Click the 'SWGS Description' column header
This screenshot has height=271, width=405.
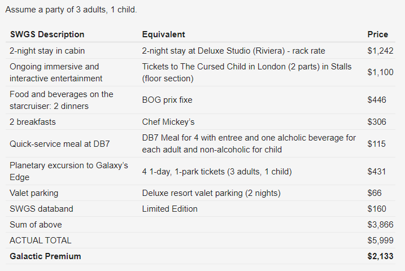click(x=47, y=34)
